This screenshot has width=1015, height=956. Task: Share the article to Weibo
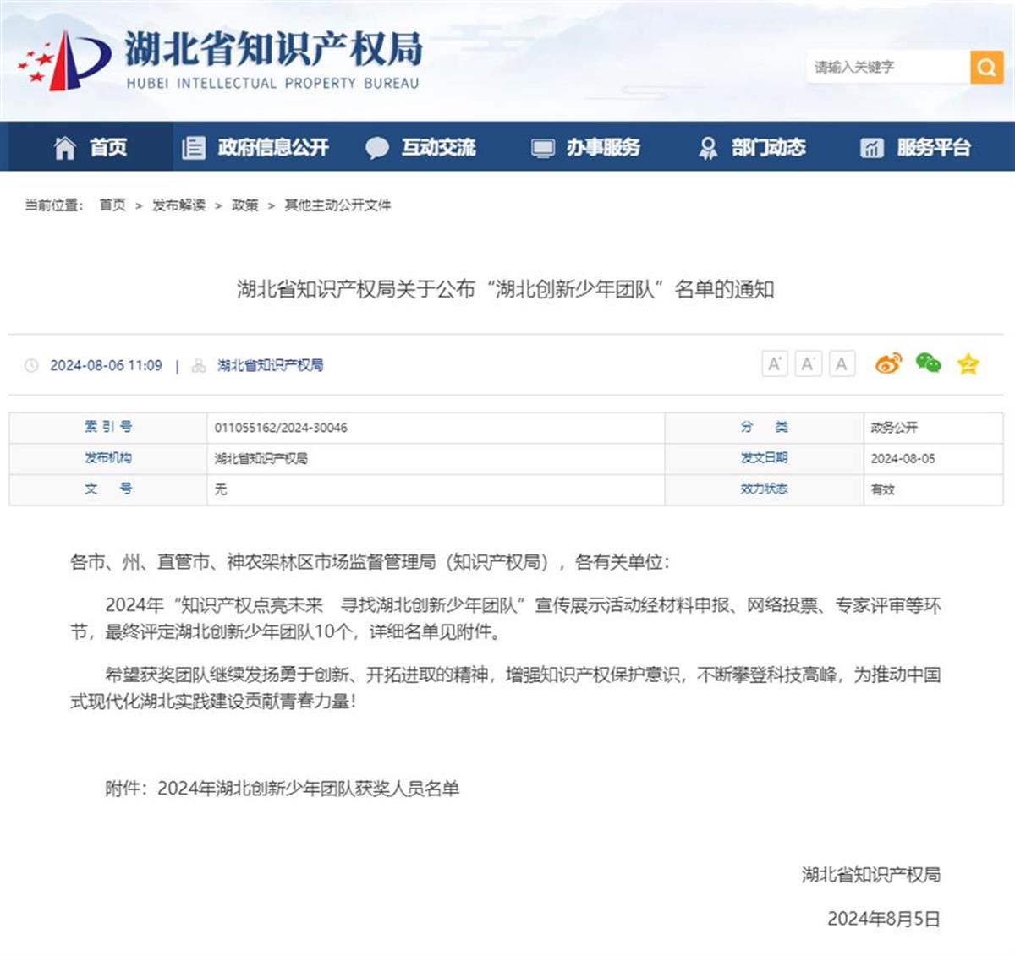click(x=888, y=363)
